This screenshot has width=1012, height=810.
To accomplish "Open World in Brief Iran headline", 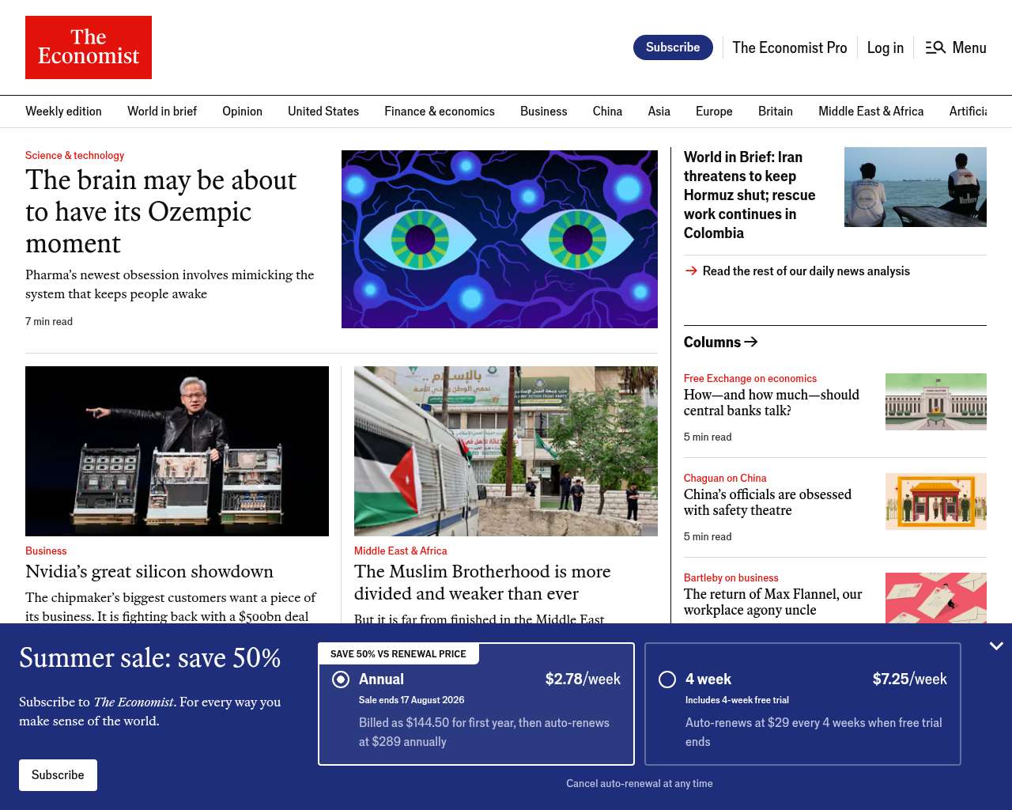I will 750,195.
